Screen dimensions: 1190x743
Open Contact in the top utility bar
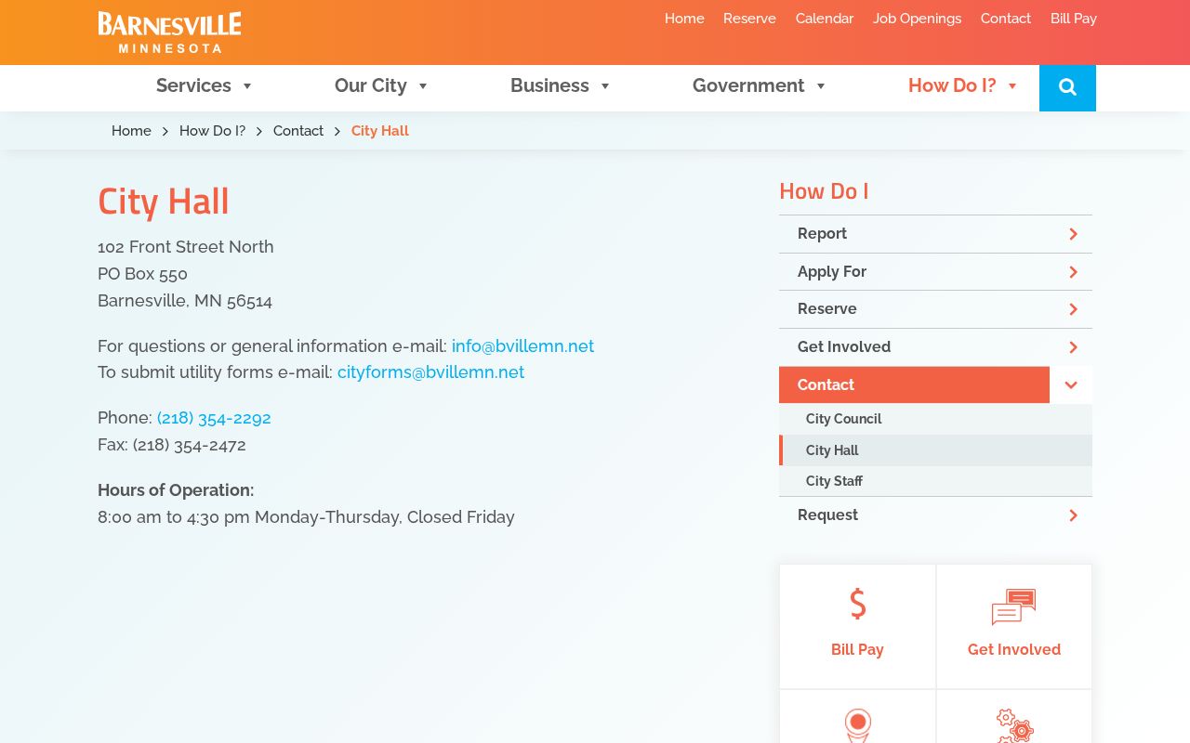point(1006,19)
